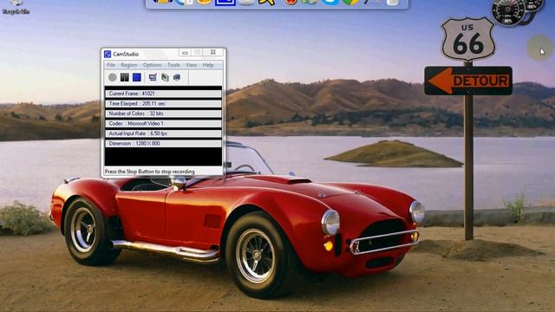Click the 'Current Frame : 41021' row
Screen dimensions: 555x312
(163, 94)
